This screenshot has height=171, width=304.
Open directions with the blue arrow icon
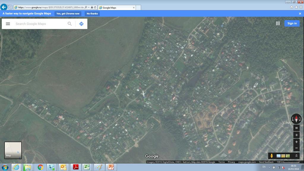[81, 24]
